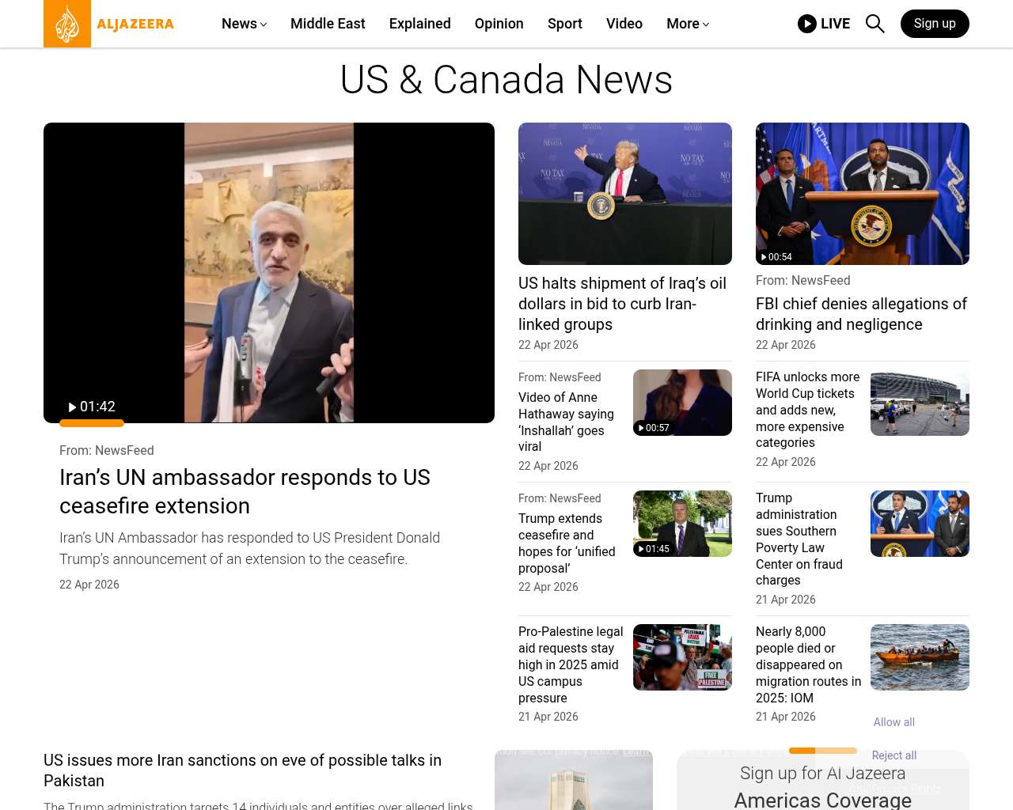The image size is (1013, 810).
Task: Play the 00:54 FBI chief video
Action: tap(862, 194)
